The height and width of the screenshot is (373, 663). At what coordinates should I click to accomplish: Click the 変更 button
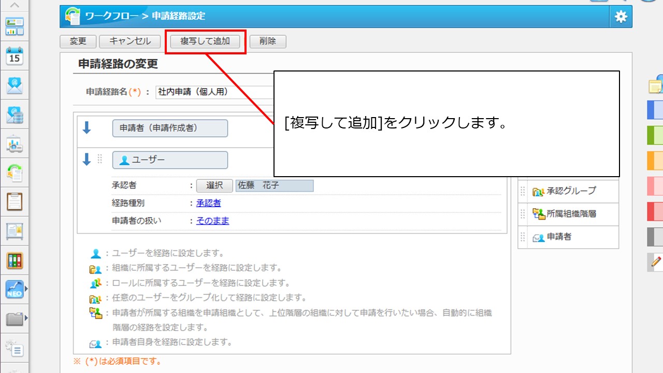(78, 41)
